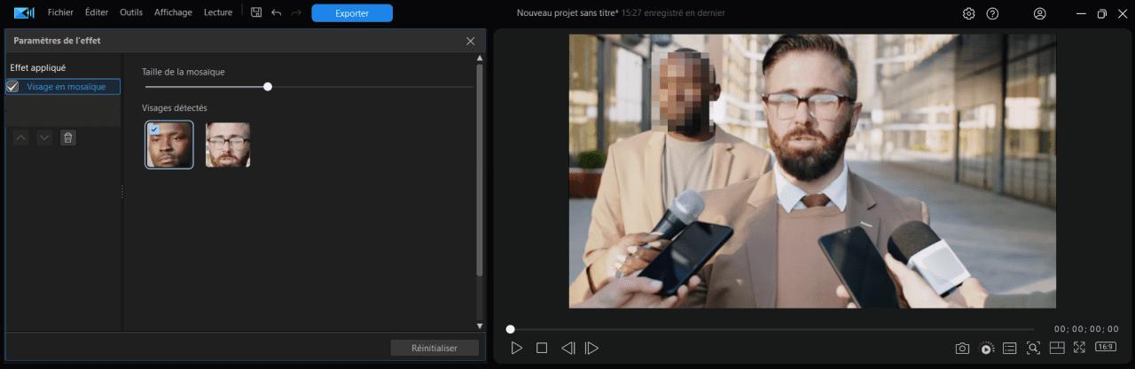The width and height of the screenshot is (1135, 369).
Task: Click the panel resize grip dots
Action: [x=122, y=192]
